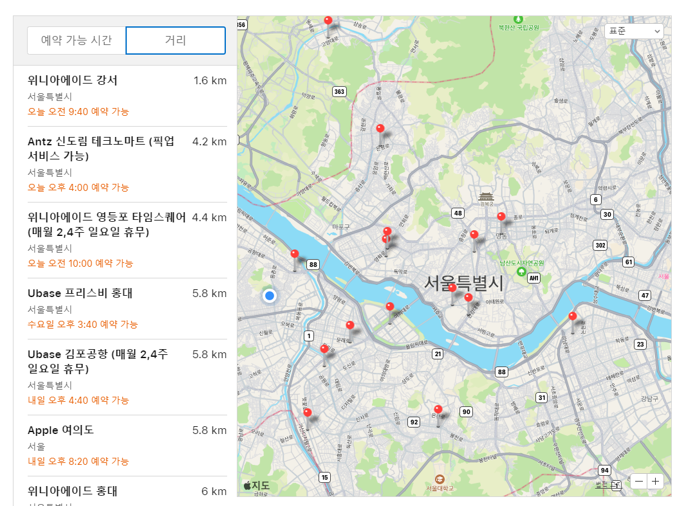Select the 거리 sort tab
This screenshot has height=506, width=695.
click(x=176, y=41)
